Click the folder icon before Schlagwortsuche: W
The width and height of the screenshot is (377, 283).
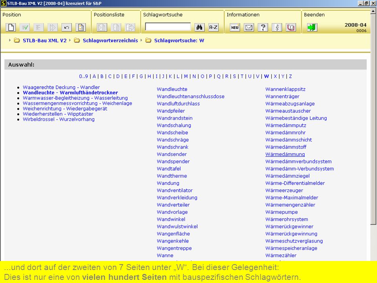click(x=148, y=40)
